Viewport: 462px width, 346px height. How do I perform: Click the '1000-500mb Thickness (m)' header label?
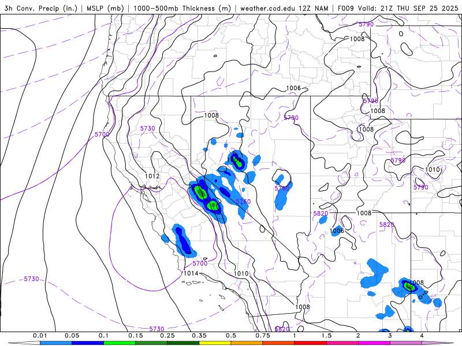tap(182, 8)
